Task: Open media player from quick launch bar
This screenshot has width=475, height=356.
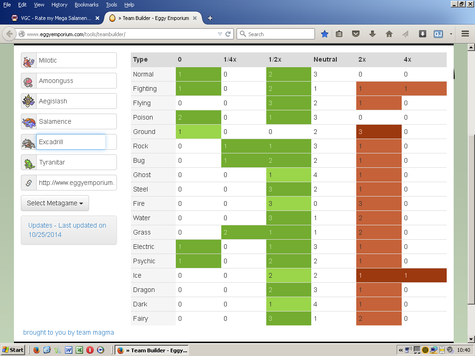Action: pos(100,350)
